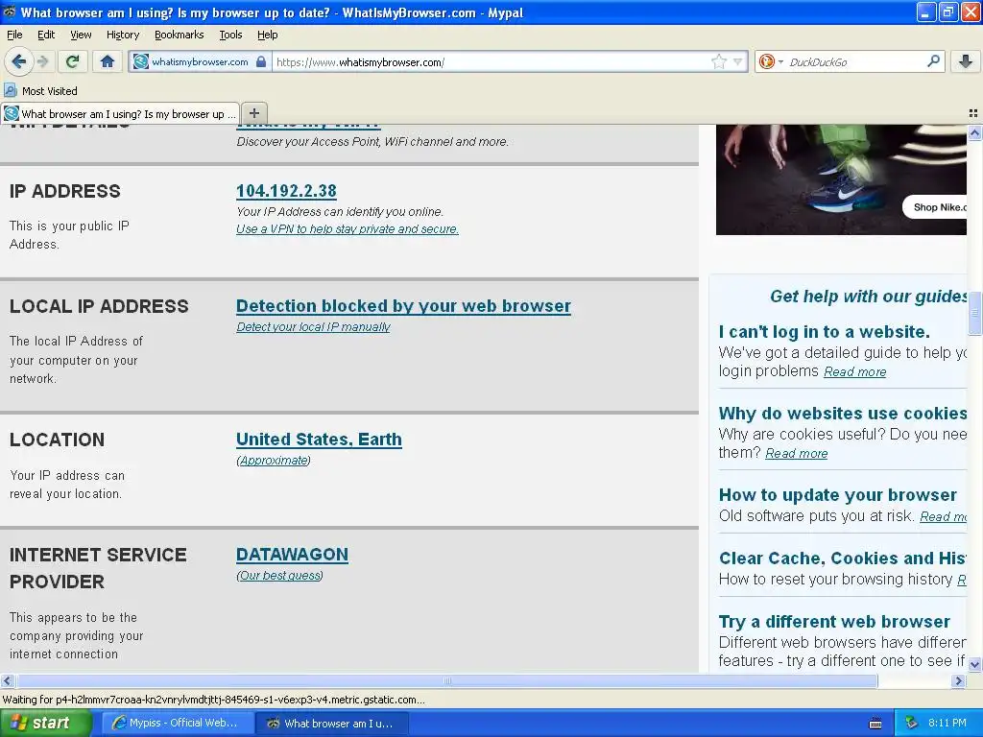The width and height of the screenshot is (983, 737).
Task: Click the search magnifier icon
Action: pyautogui.click(x=933, y=61)
